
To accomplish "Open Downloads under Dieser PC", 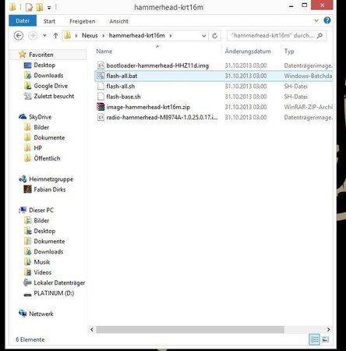I will pos(48,252).
